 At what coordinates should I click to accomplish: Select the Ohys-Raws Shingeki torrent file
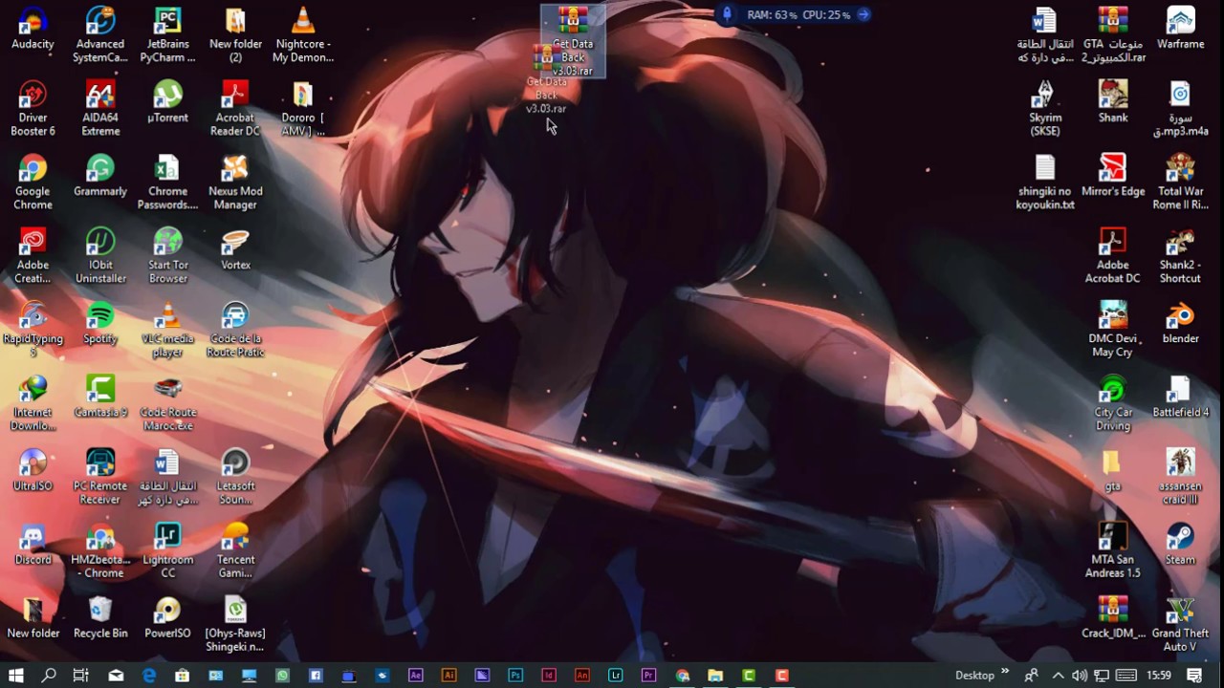235,624
